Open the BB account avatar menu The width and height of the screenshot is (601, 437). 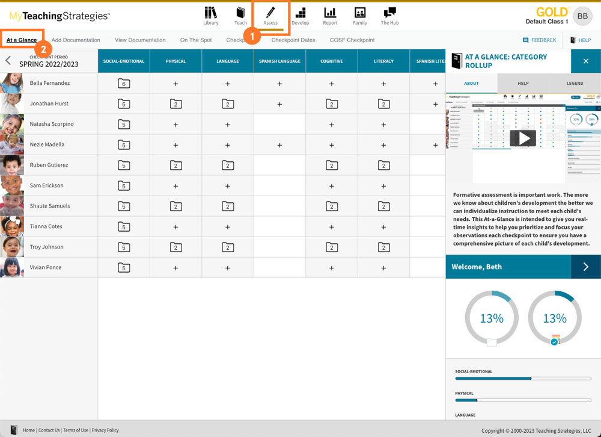pos(582,16)
